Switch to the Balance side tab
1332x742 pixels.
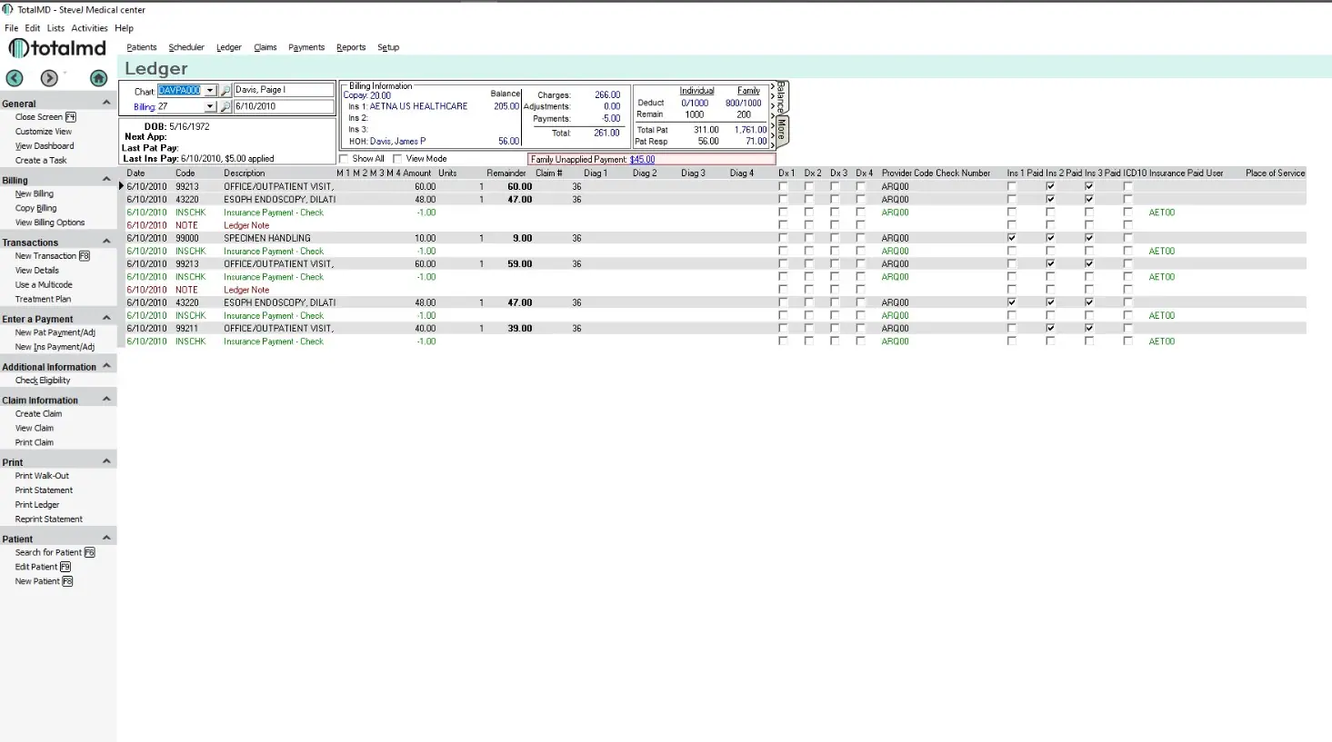[780, 97]
